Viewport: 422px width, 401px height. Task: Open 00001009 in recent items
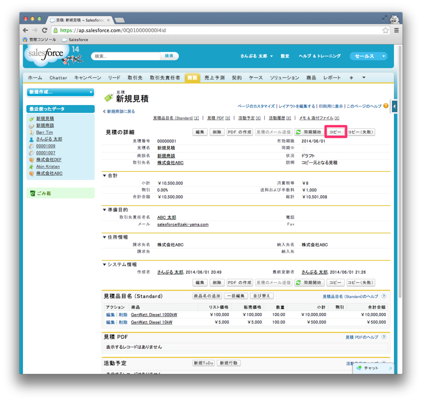coord(45,146)
